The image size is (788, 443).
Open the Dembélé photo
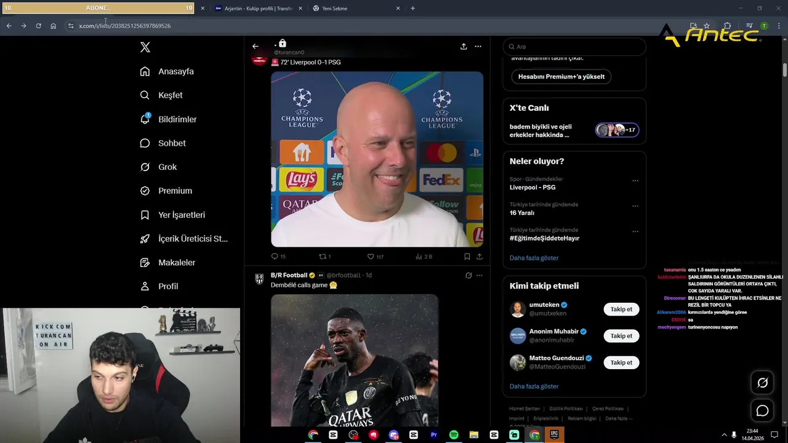coord(355,360)
